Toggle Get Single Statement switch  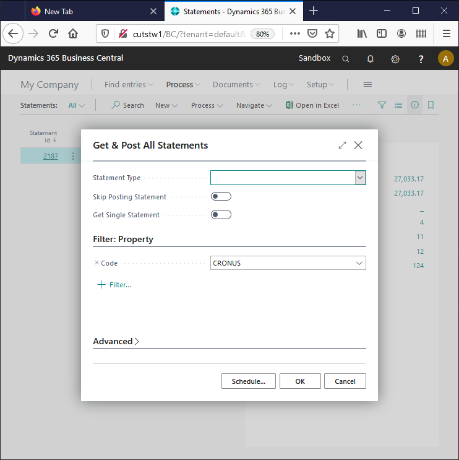pos(221,215)
